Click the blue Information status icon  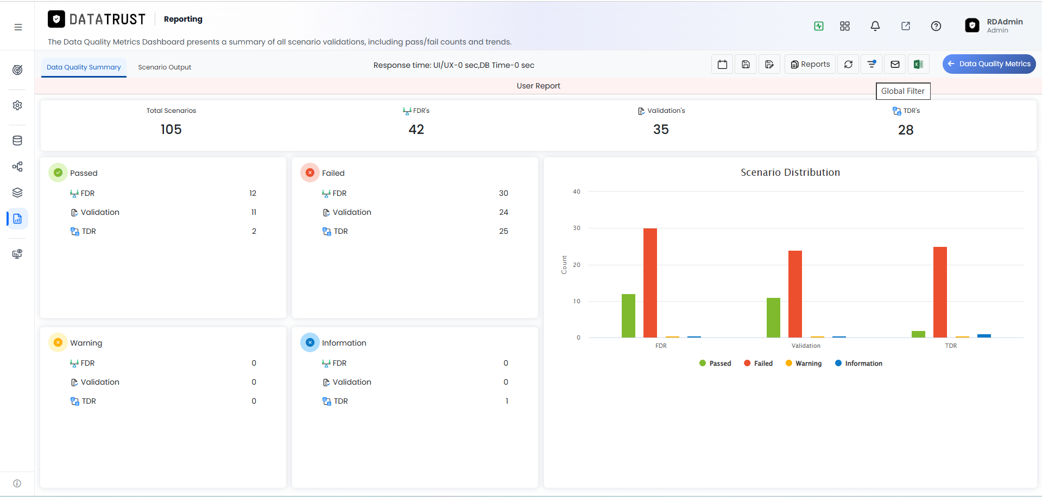310,342
